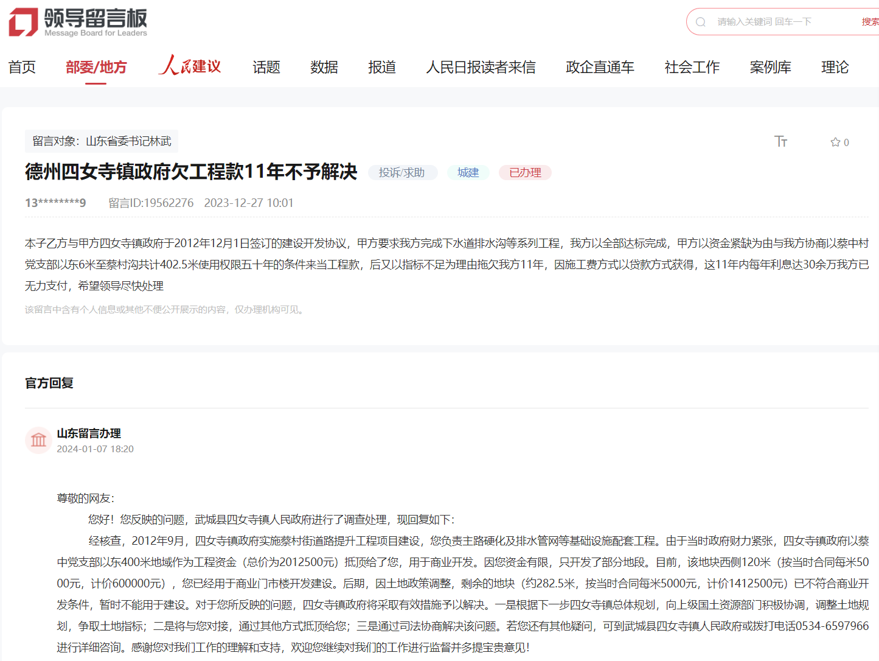
Task: View the 案例库 section
Action: [770, 67]
